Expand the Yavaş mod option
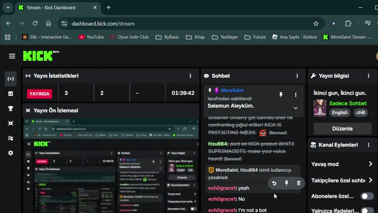 point(371,164)
